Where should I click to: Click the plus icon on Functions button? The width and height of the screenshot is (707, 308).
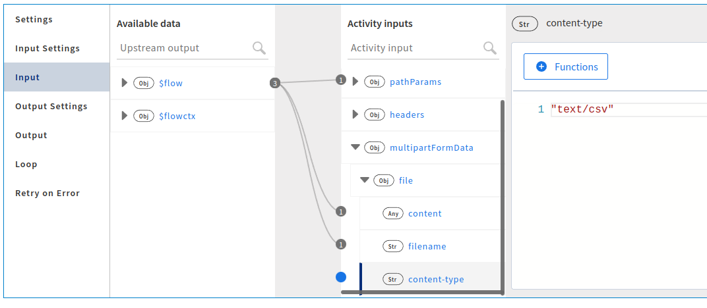(541, 66)
